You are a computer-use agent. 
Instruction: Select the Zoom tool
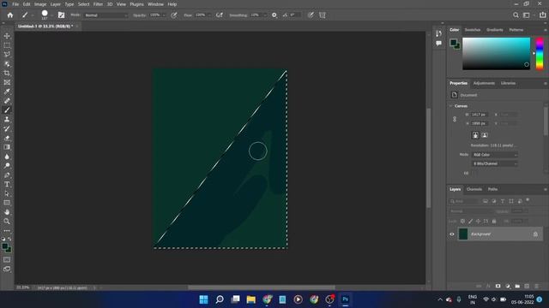click(x=7, y=221)
